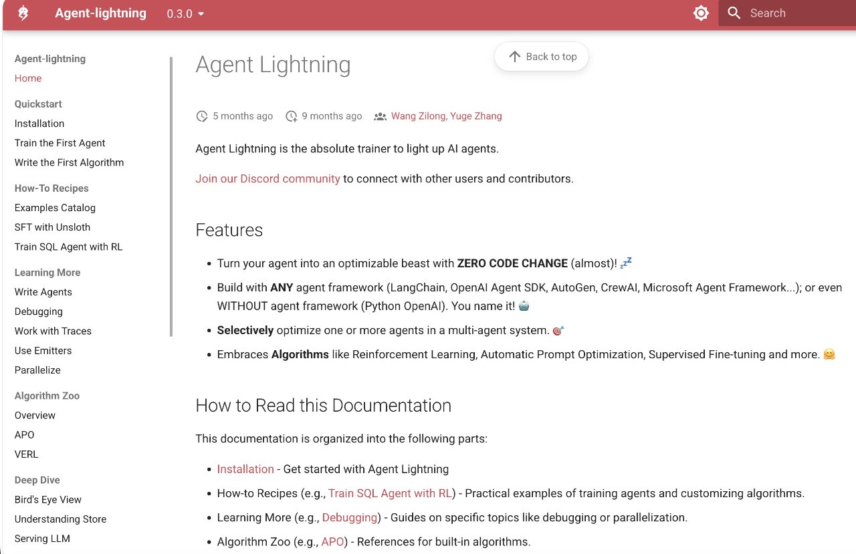
Task: Click the sidebar scrollbar
Action: (x=171, y=196)
